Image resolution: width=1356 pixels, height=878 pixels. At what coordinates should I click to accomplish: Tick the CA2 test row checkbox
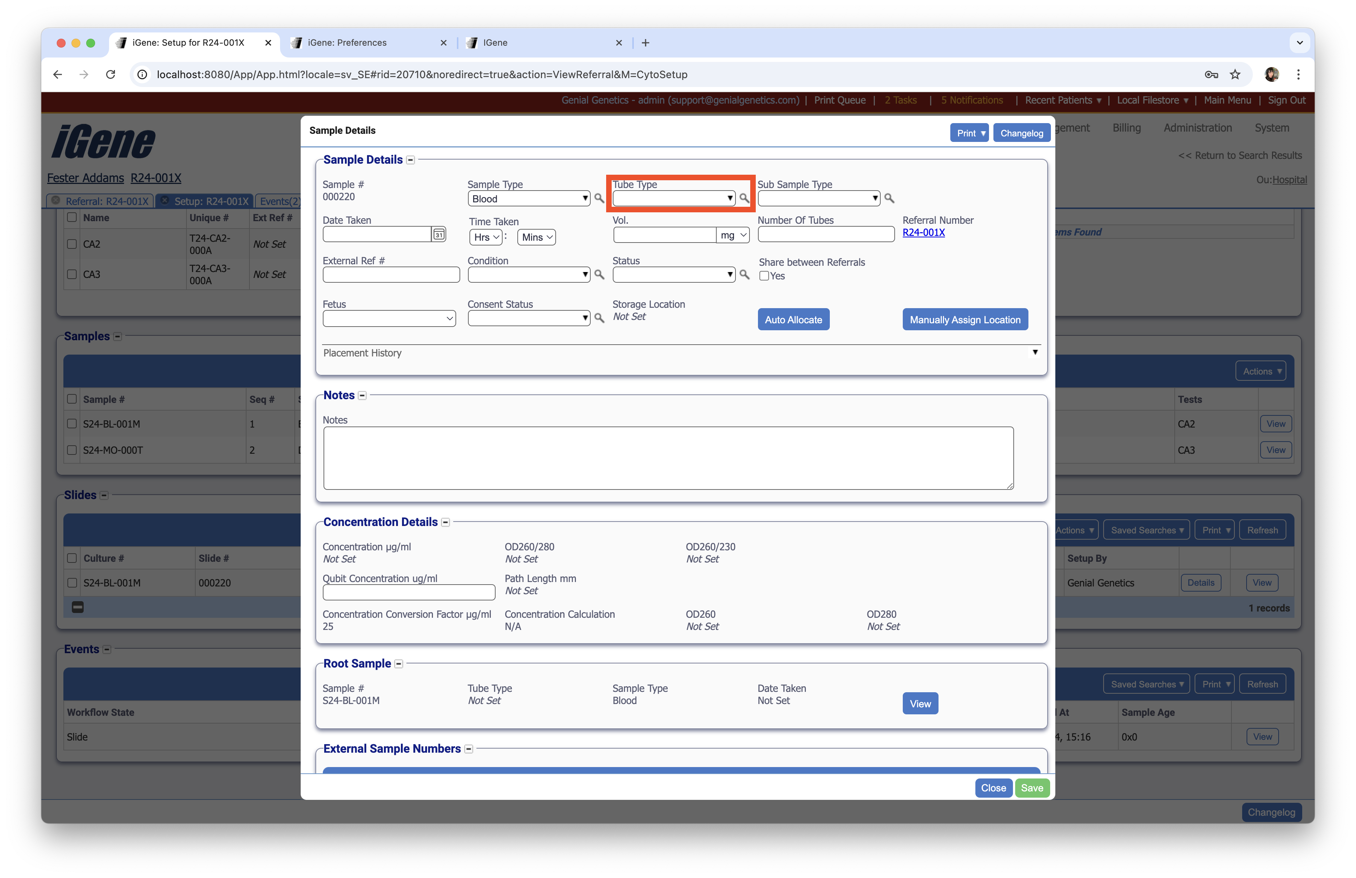point(72,244)
